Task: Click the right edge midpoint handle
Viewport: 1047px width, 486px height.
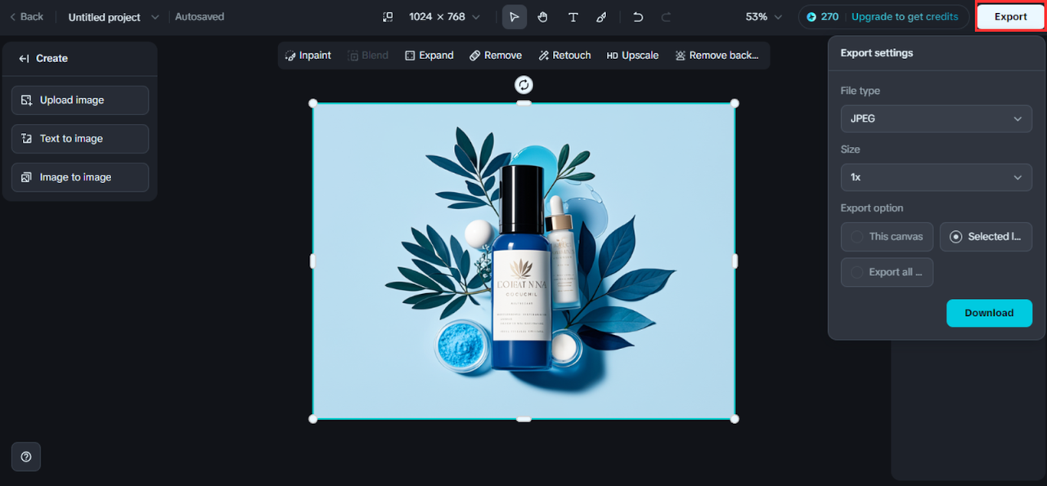Action: (x=735, y=261)
